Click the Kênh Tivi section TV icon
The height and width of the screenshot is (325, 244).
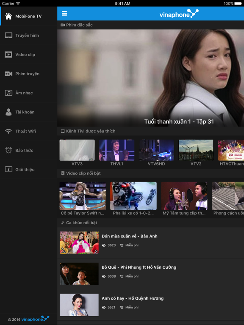(63, 131)
